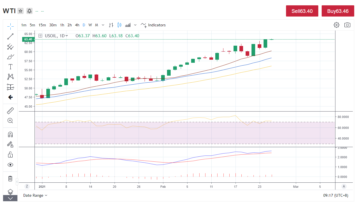Hide all drawings with the eye icon

pos(10,165)
